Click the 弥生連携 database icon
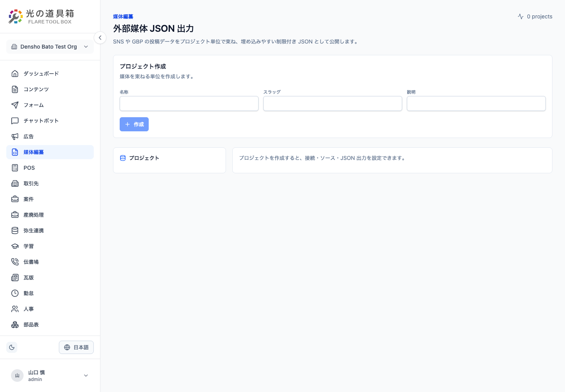This screenshot has height=392, width=565. tap(15, 230)
